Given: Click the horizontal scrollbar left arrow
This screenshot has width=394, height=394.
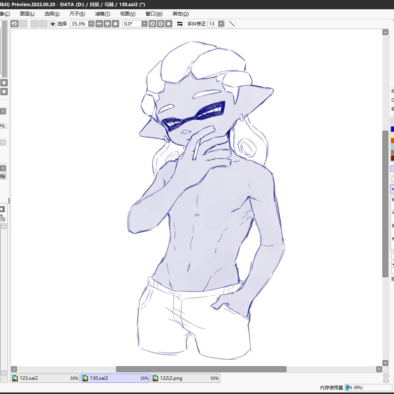Looking at the screenshot, I should click(x=14, y=369).
